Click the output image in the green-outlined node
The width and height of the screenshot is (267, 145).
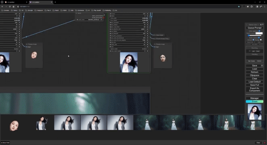129,62
